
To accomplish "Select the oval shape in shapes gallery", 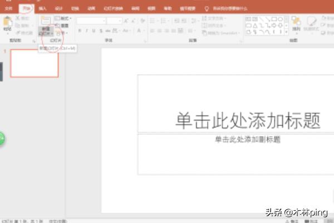I will click(x=281, y=19).
